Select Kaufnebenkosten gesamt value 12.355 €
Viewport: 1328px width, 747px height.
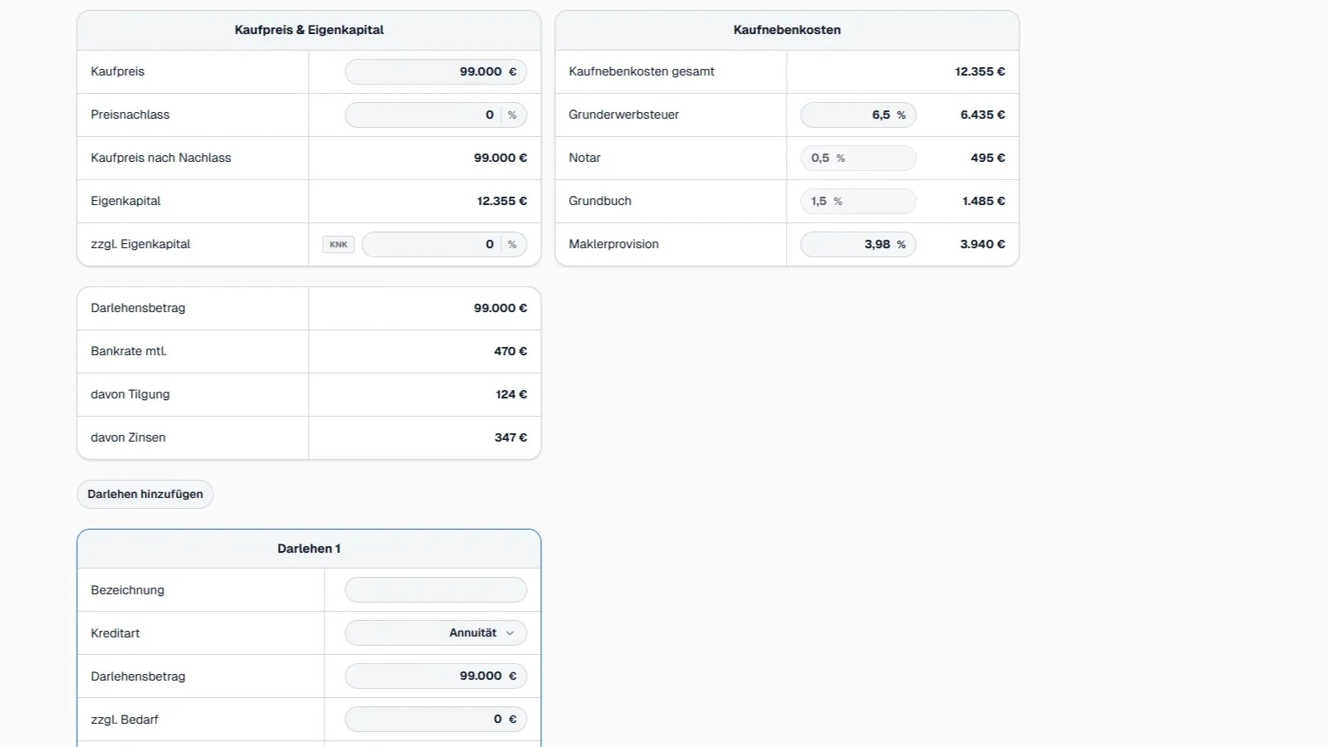pos(980,71)
